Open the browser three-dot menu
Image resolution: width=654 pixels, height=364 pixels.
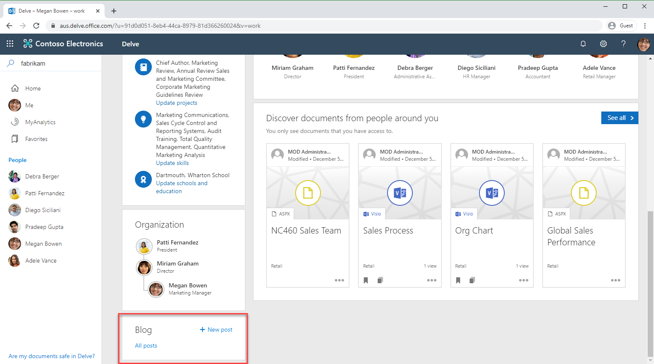coord(645,26)
